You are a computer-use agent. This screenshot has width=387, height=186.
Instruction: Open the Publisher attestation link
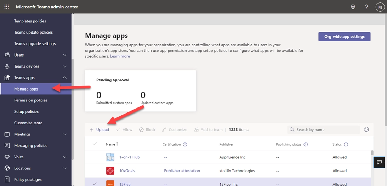(x=182, y=171)
